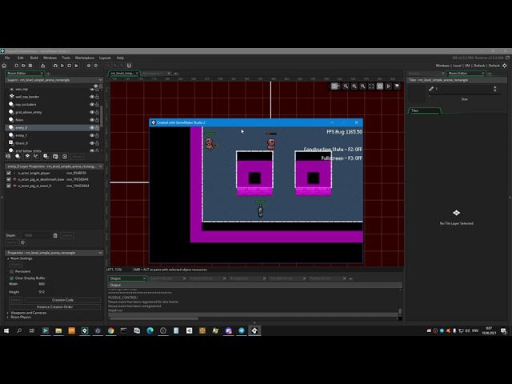Lock the Grass_0 layer
512x384 pixels.
tap(98, 143)
